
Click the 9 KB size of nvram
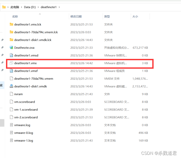pyautogui.click(x=145, y=94)
